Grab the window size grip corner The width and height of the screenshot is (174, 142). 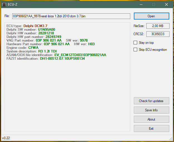pos(171,139)
